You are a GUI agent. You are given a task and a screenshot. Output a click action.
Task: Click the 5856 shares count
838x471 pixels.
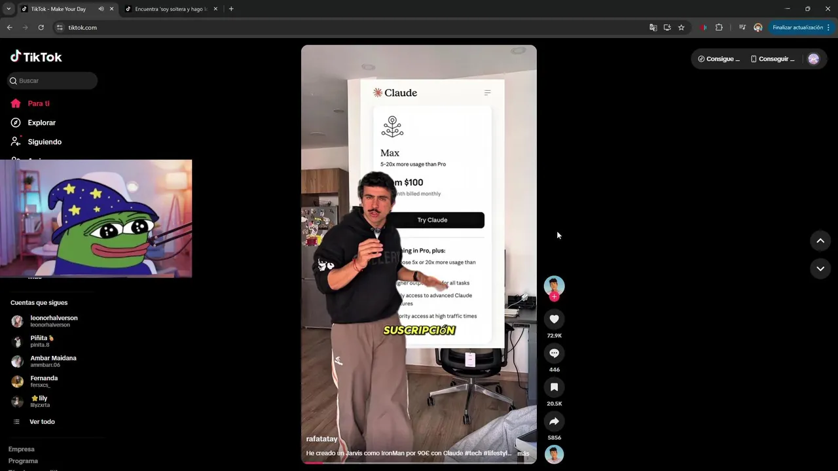pyautogui.click(x=554, y=438)
